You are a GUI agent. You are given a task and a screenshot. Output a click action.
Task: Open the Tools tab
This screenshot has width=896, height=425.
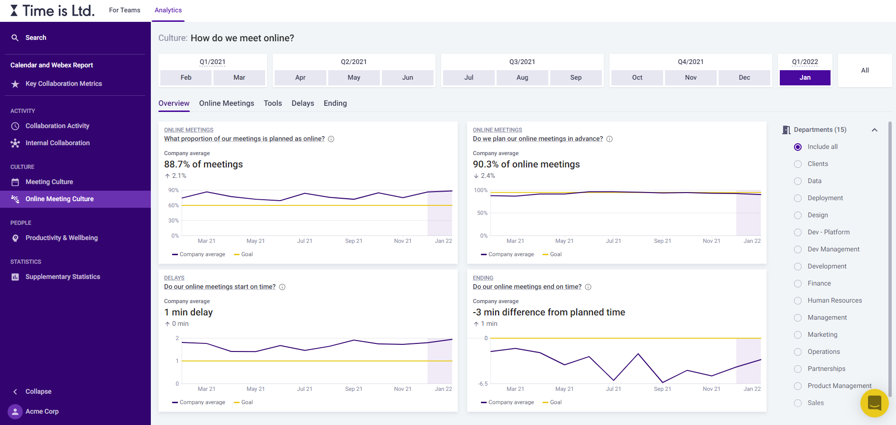click(273, 103)
